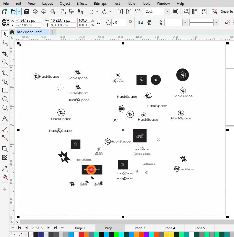Toggle guidelines display

(x=203, y=12)
